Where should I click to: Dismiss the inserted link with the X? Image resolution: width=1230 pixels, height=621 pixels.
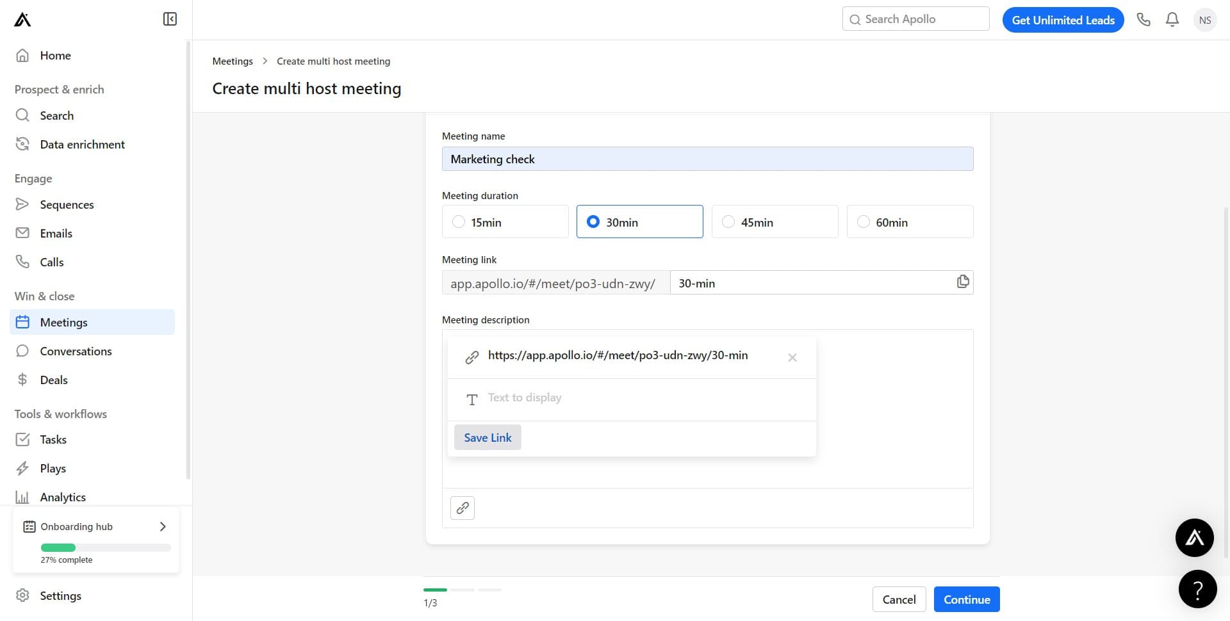pyautogui.click(x=792, y=357)
